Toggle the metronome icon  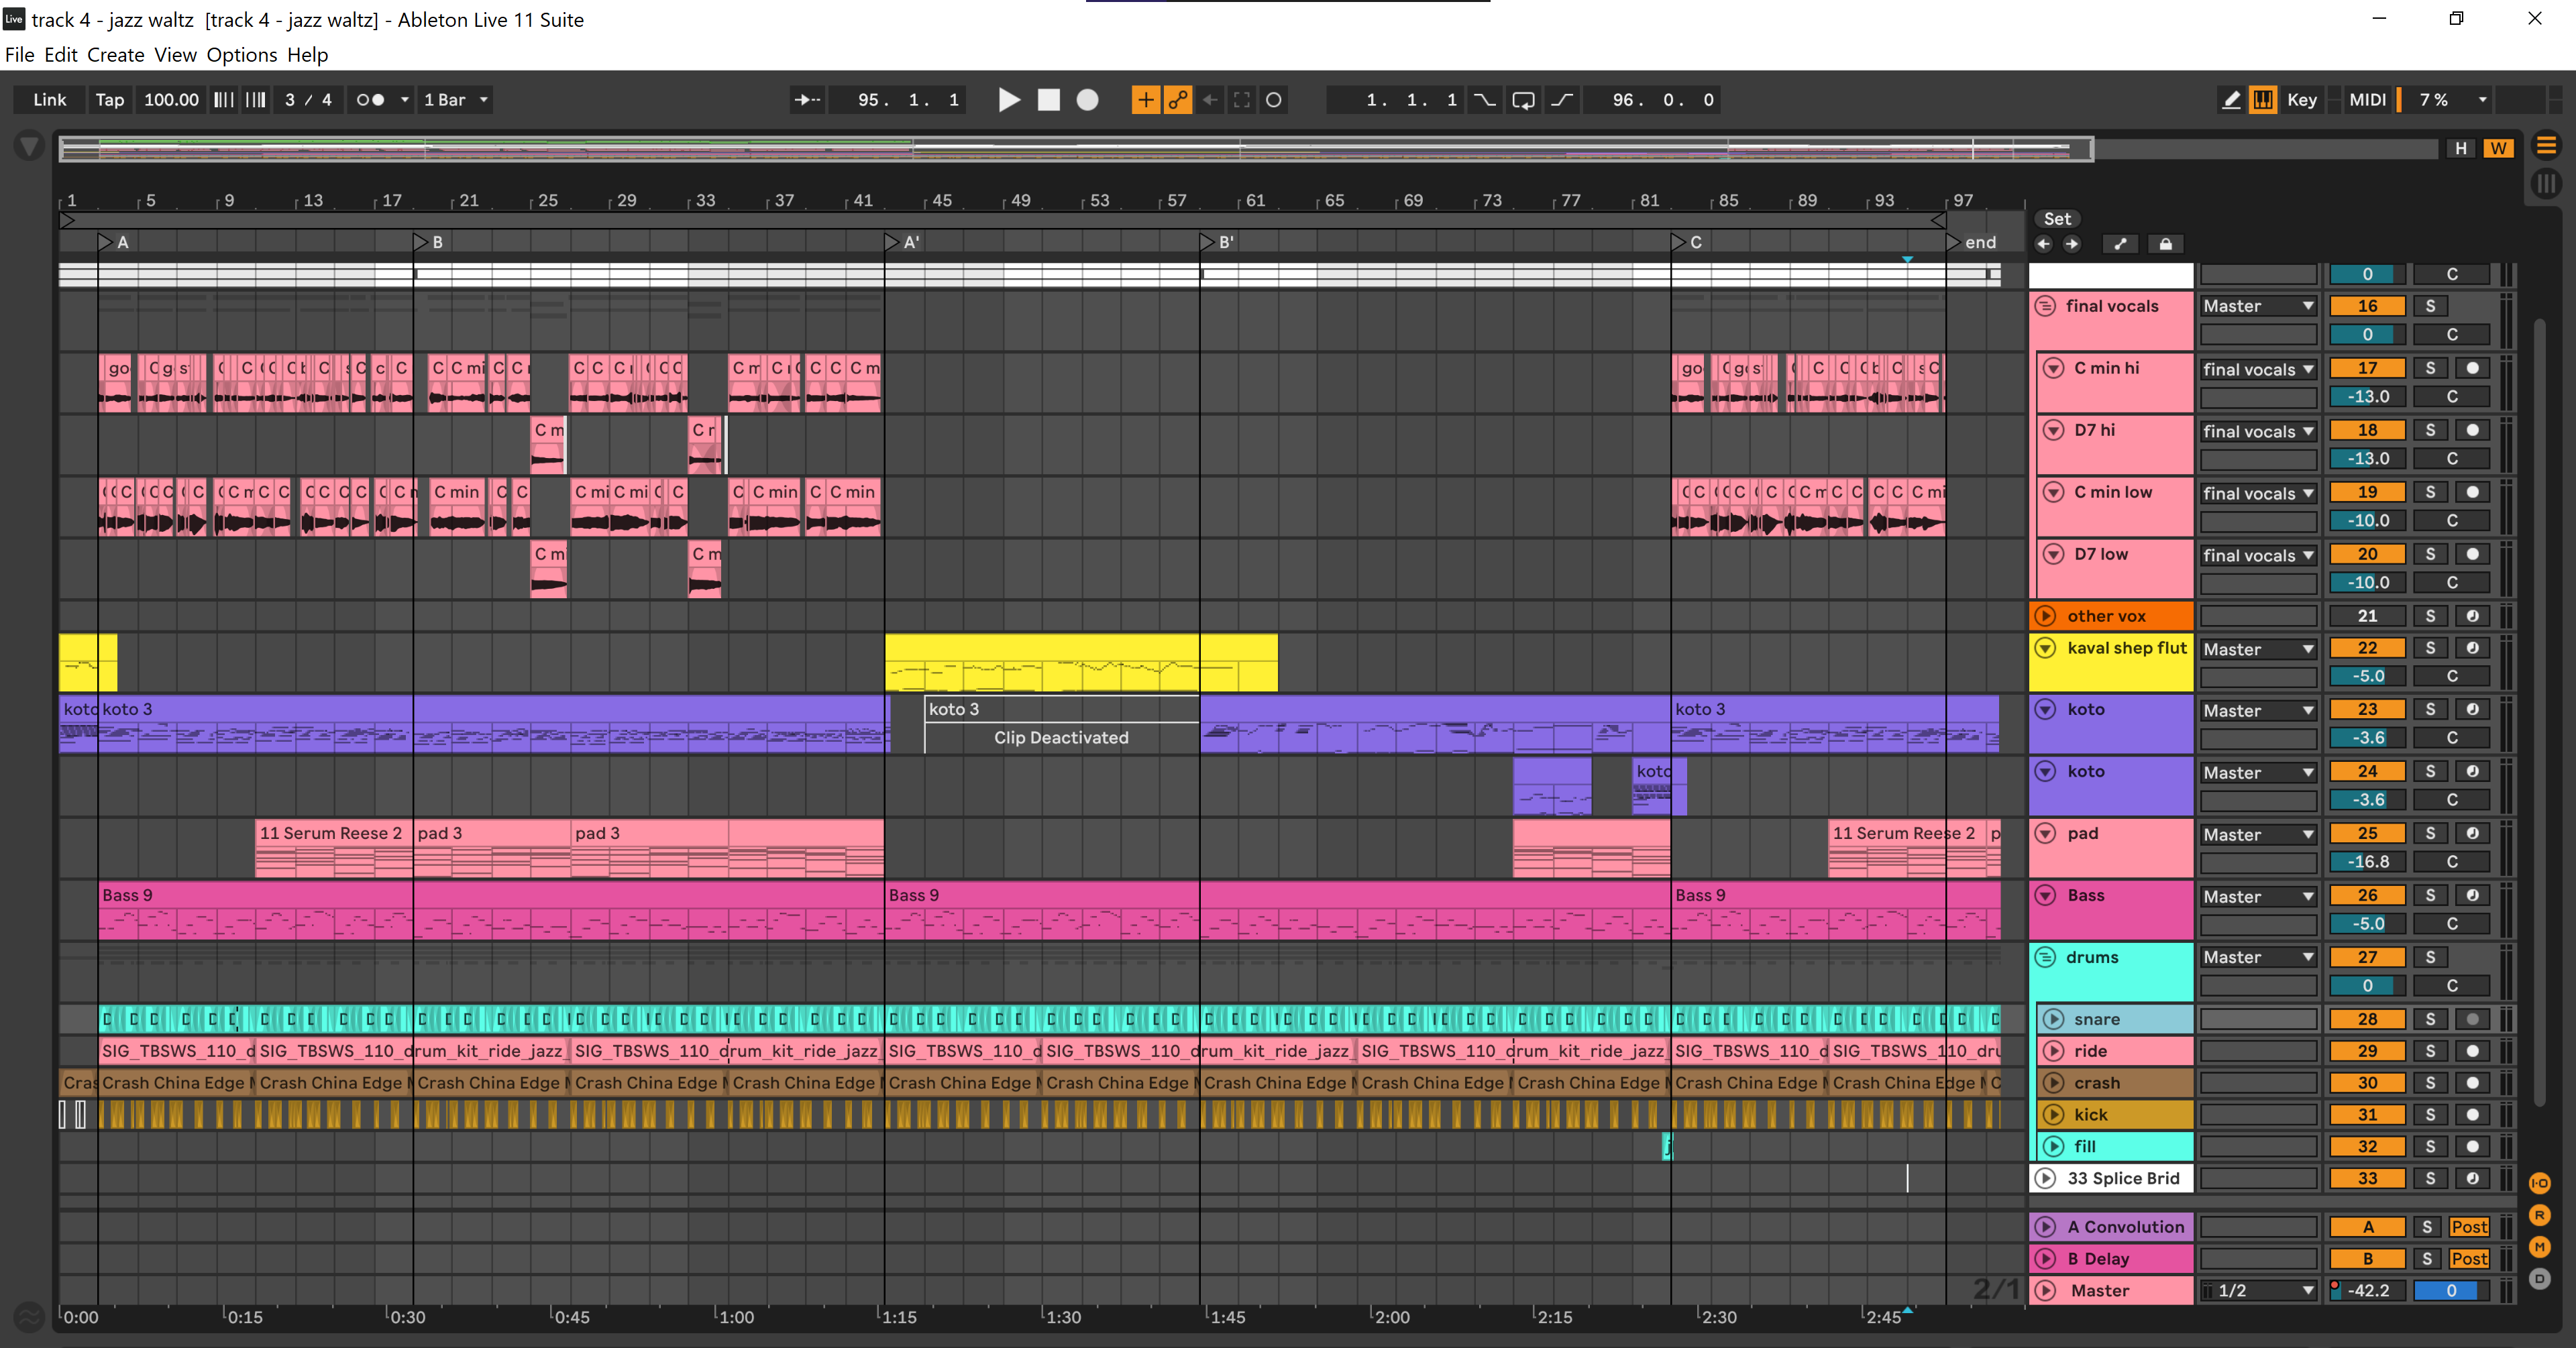pos(370,100)
